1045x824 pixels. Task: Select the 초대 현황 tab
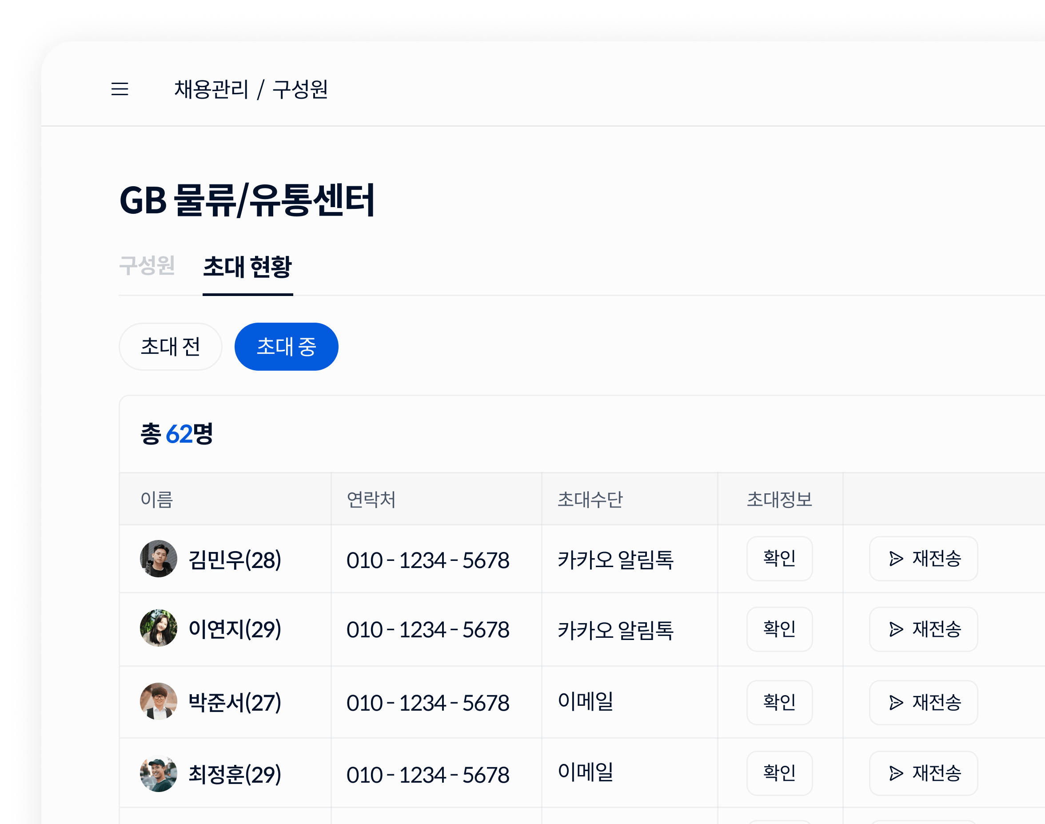(x=247, y=267)
